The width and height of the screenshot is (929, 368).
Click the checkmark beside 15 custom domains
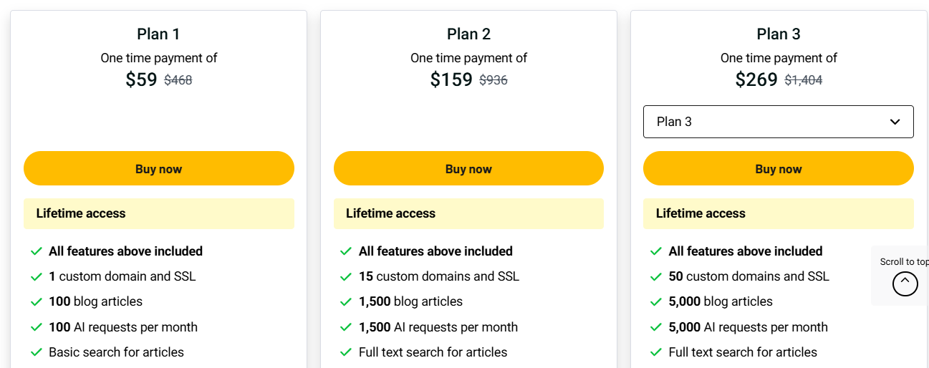[346, 277]
